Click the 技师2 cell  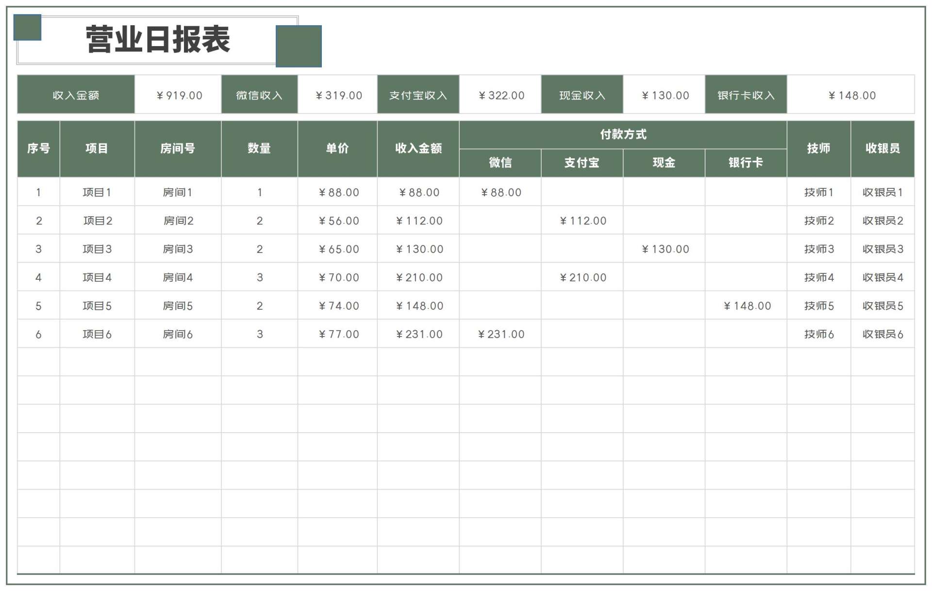click(x=819, y=221)
